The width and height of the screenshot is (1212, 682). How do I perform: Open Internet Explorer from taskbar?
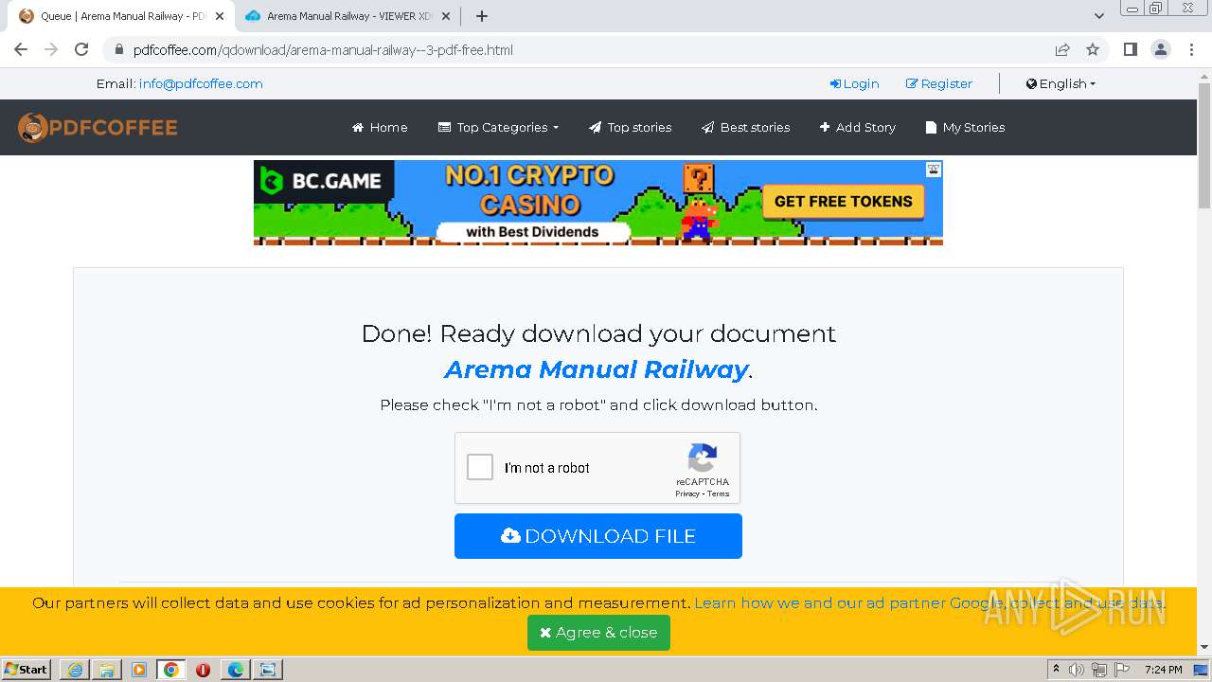[x=75, y=670]
